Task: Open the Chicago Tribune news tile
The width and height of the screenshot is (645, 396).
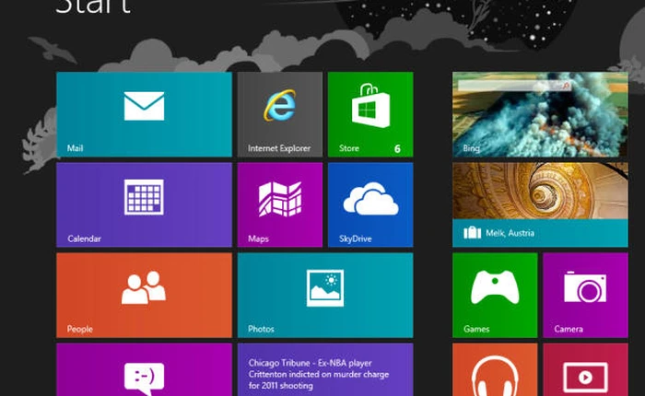Action: pos(325,369)
